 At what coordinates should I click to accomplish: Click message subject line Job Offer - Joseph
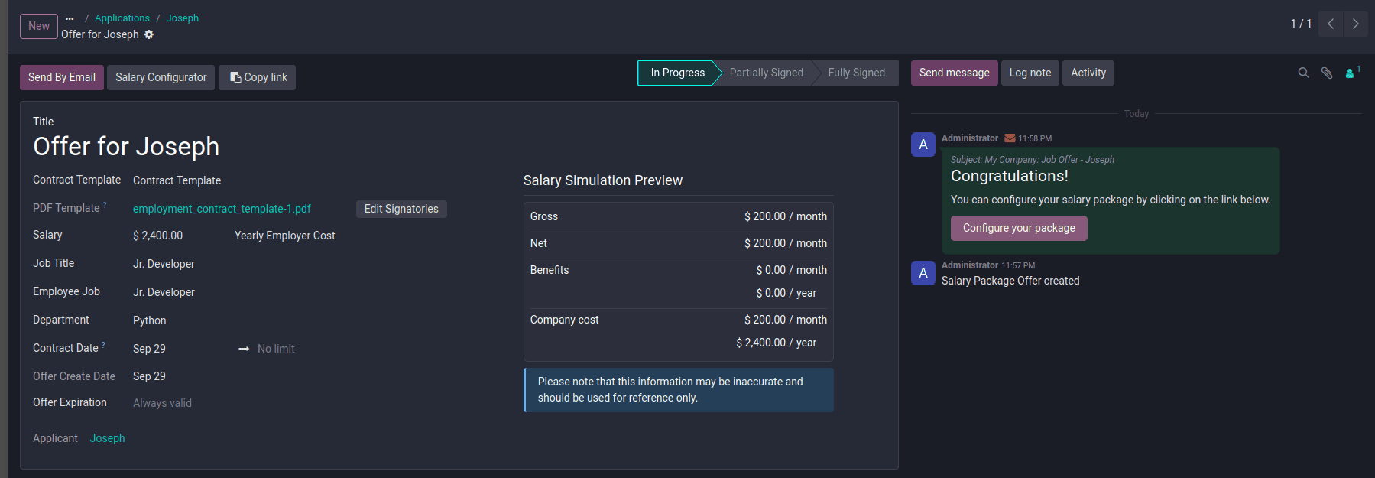tap(1033, 160)
